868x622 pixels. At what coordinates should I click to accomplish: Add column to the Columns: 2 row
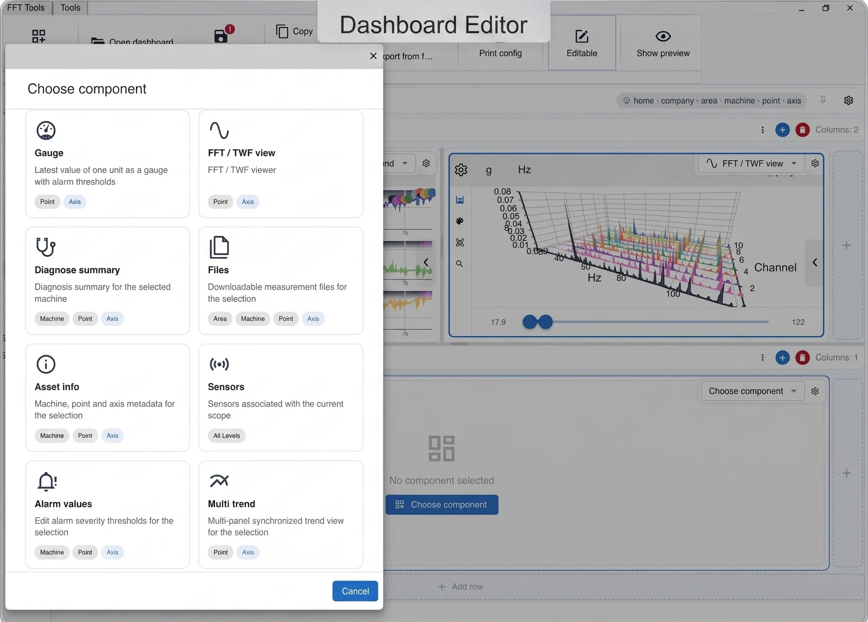[783, 130]
